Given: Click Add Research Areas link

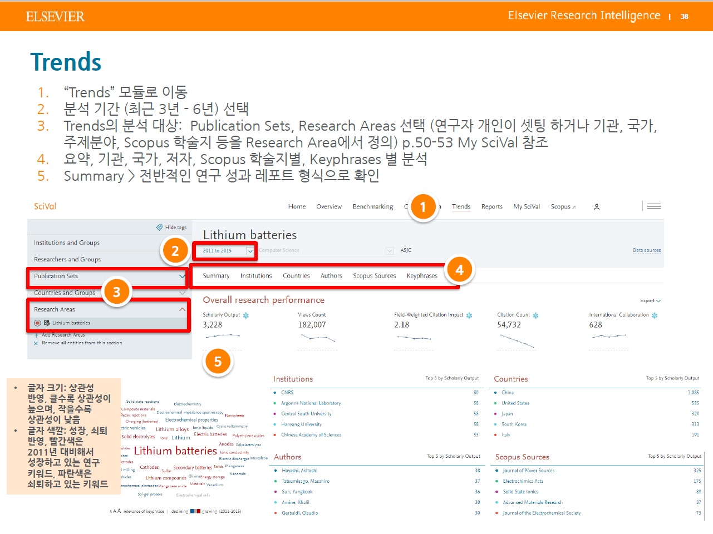Looking at the screenshot, I should [63, 335].
